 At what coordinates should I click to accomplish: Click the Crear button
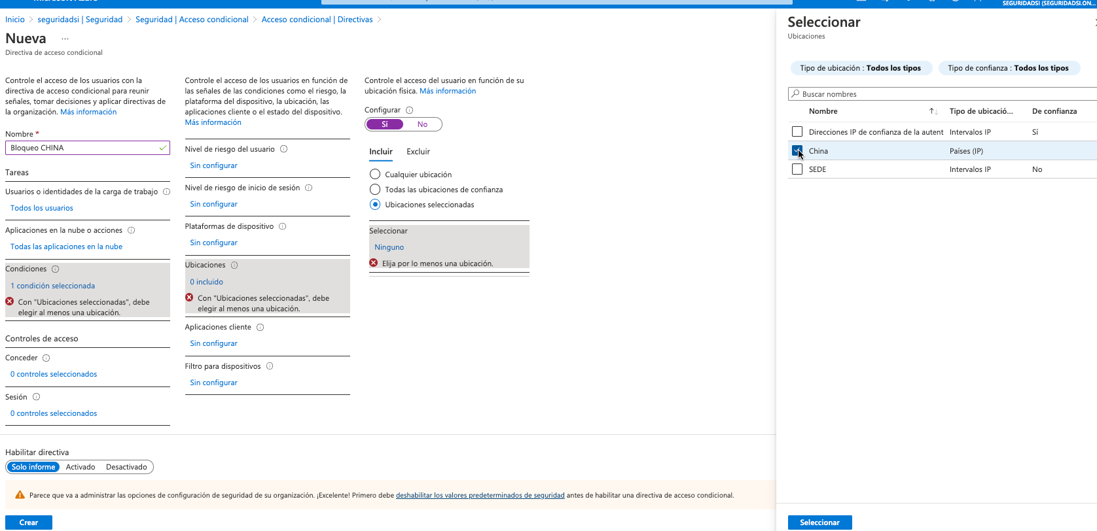pos(29,522)
